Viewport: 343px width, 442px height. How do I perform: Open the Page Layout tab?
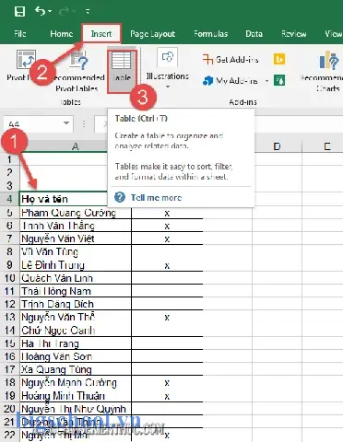(x=152, y=34)
